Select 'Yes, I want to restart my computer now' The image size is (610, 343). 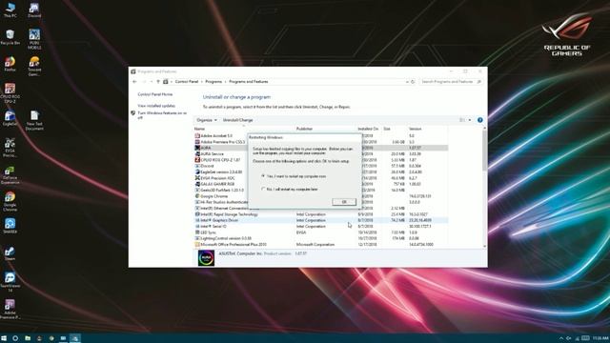click(295, 176)
